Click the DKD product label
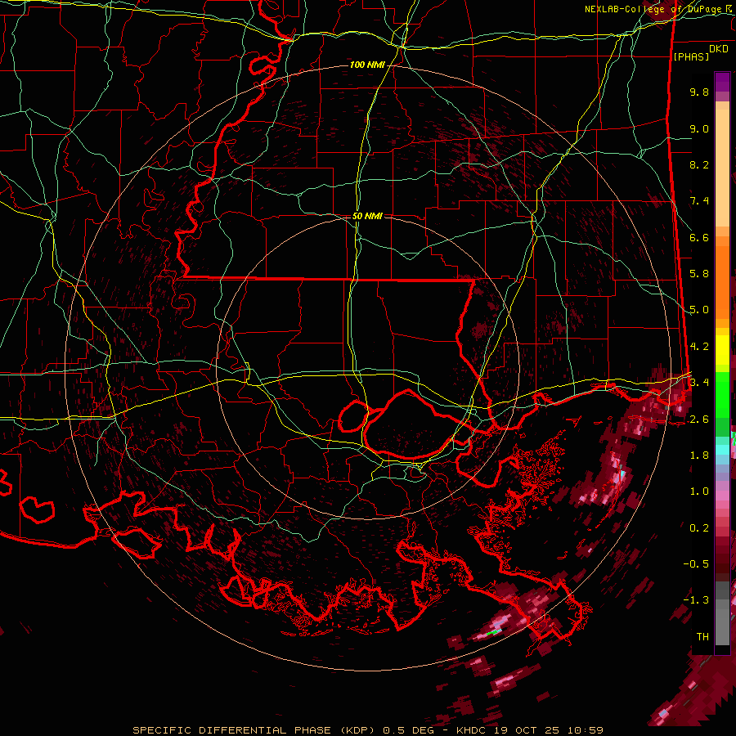The width and height of the screenshot is (736, 736). point(719,49)
